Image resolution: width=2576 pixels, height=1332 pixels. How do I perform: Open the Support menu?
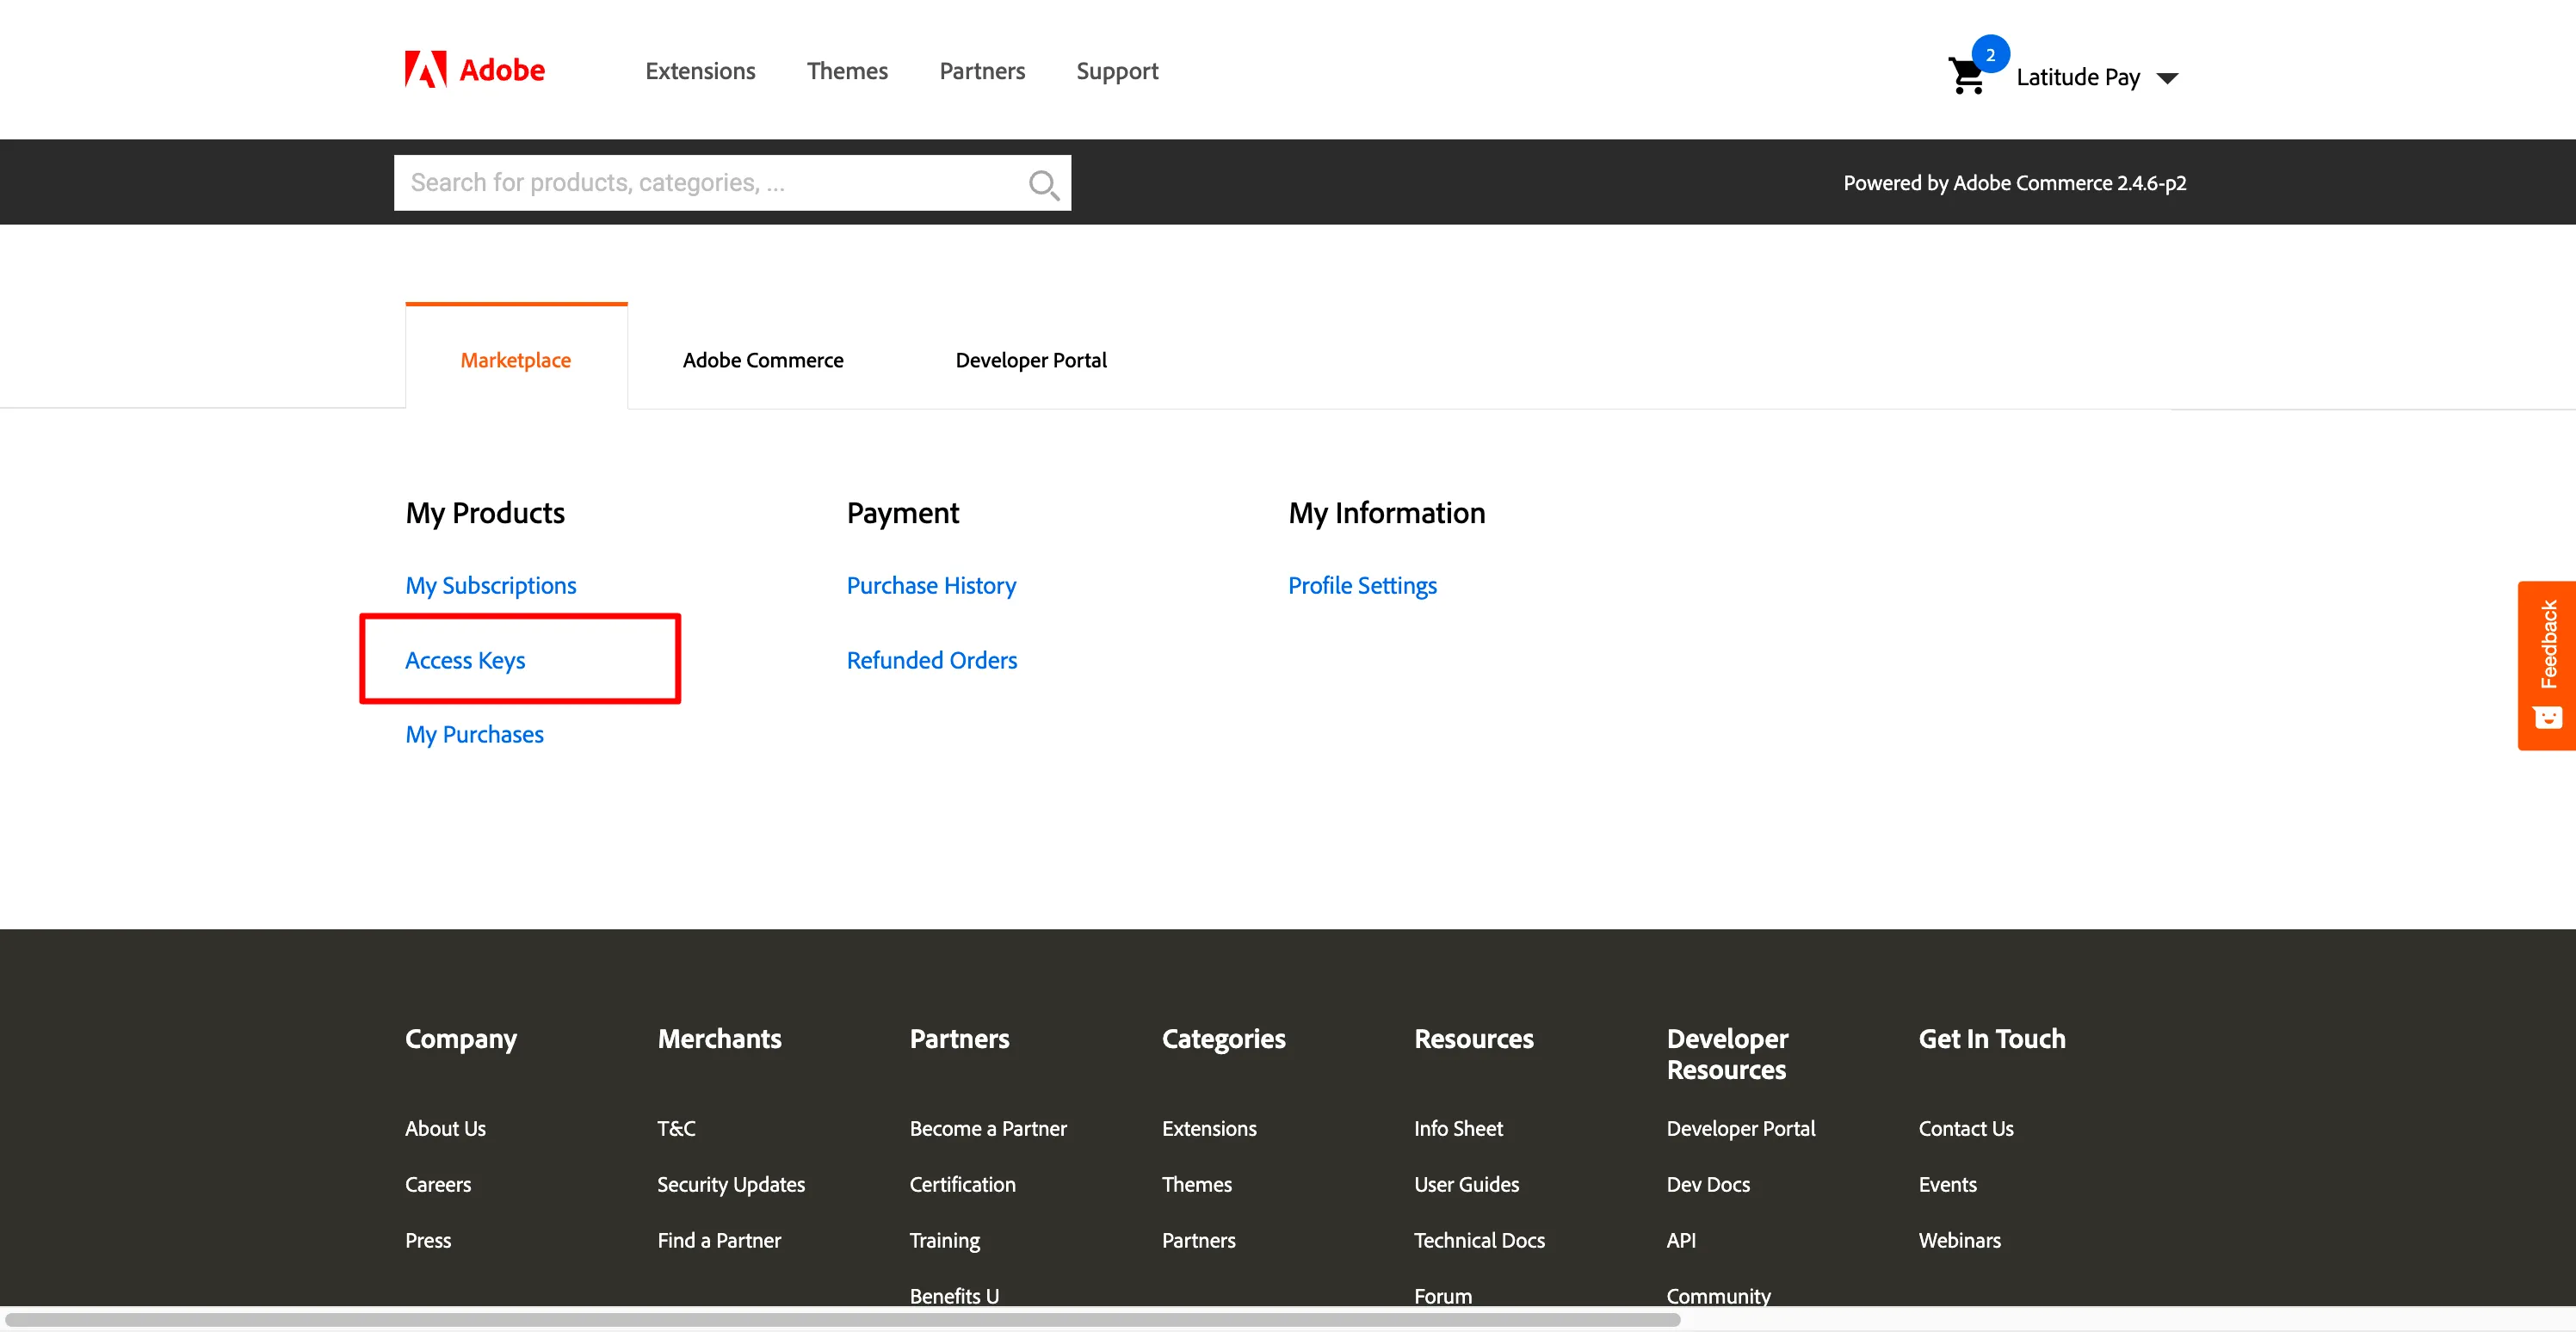tap(1117, 71)
